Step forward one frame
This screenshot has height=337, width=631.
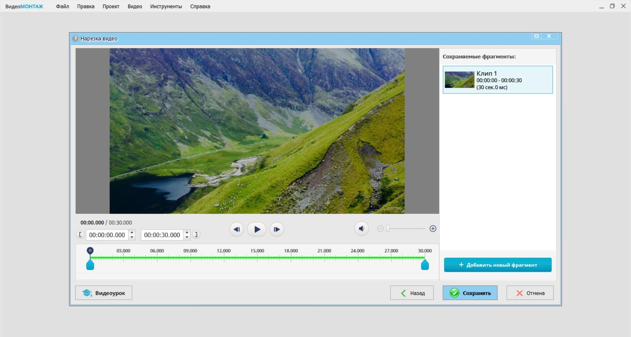(x=277, y=229)
